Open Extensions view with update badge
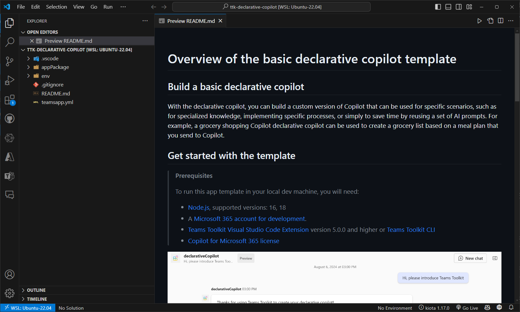This screenshot has width=520, height=312. [x=10, y=100]
